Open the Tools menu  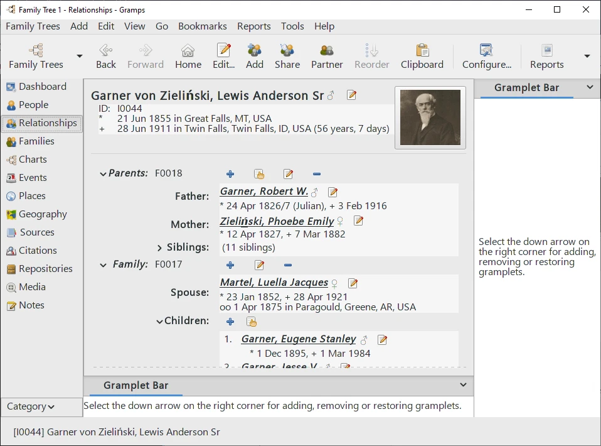point(292,26)
